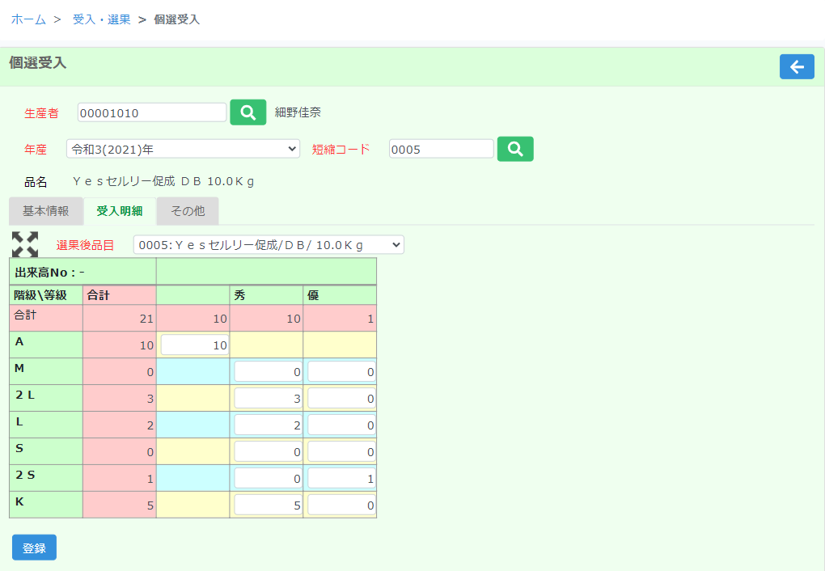Click the 2 L row 秀 input
The image size is (825, 571).
coord(268,399)
